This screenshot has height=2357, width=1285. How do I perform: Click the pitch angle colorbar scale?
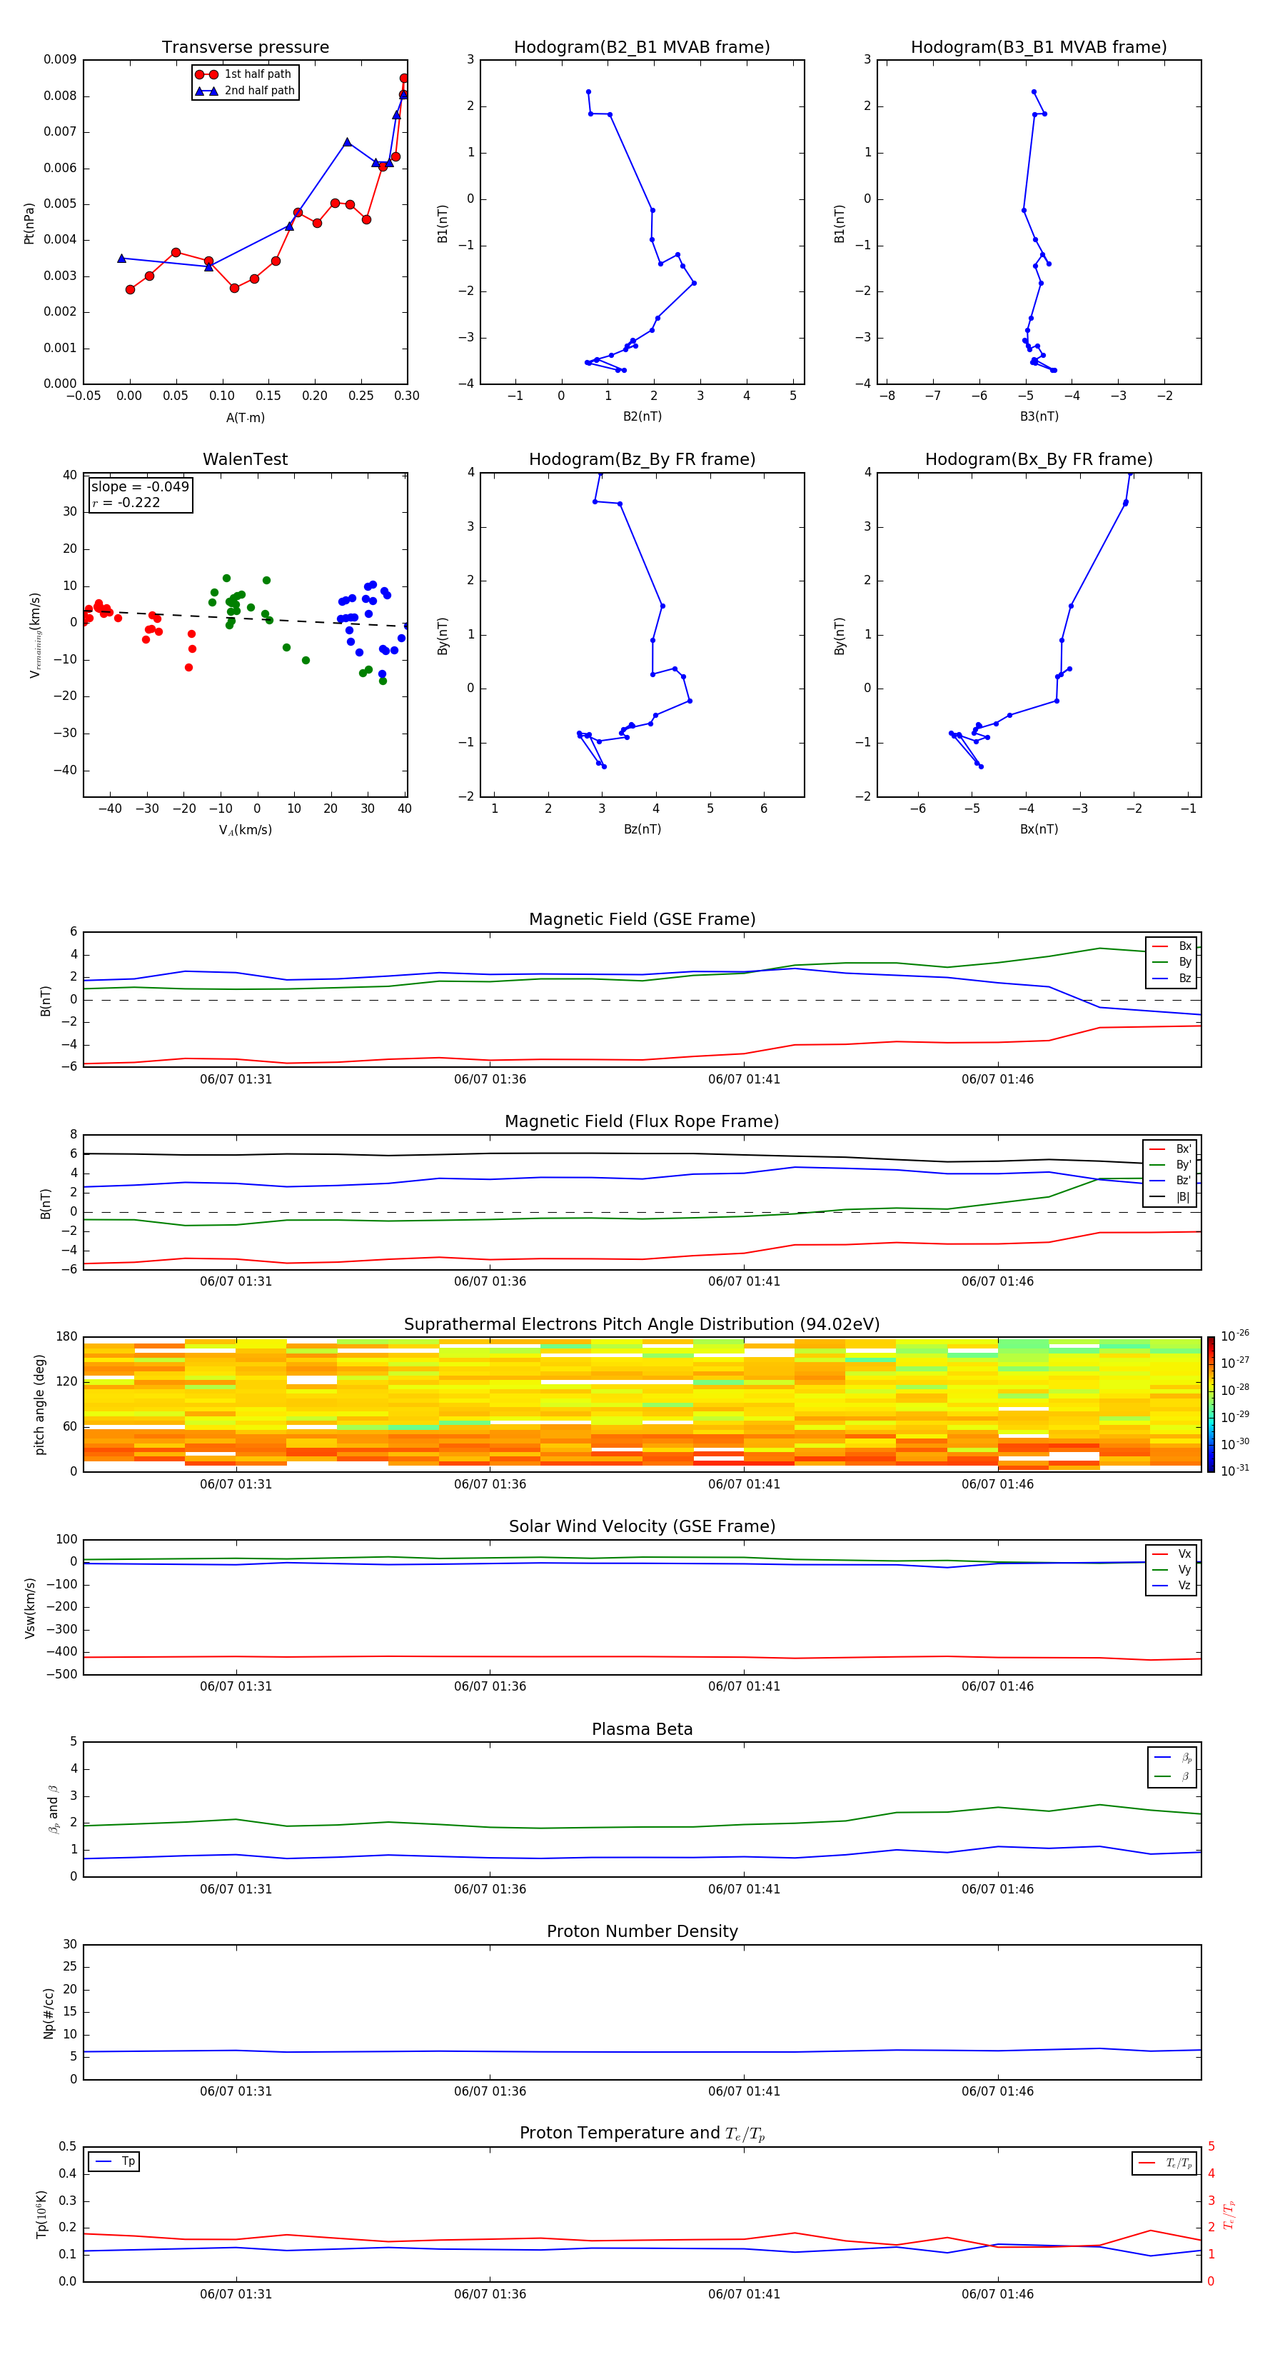pyautogui.click(x=1210, y=1403)
